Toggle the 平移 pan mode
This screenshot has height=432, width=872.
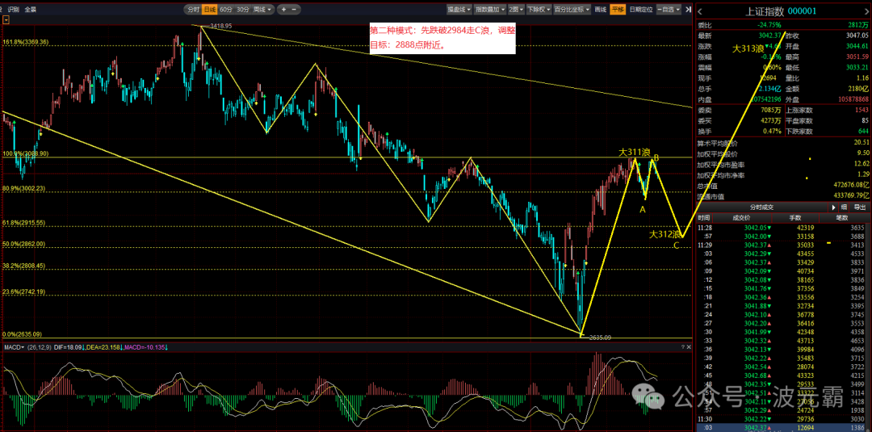[618, 10]
